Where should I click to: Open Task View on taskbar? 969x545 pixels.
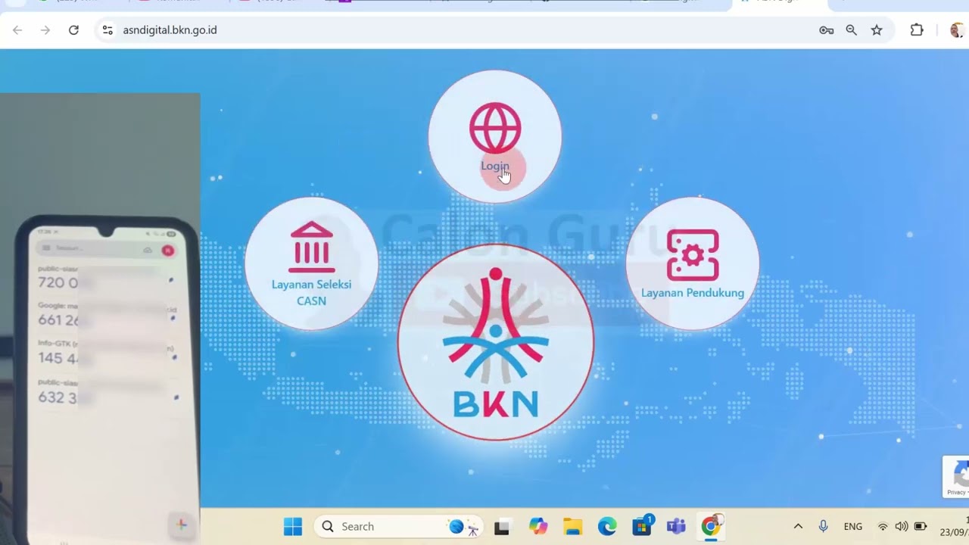pos(501,527)
